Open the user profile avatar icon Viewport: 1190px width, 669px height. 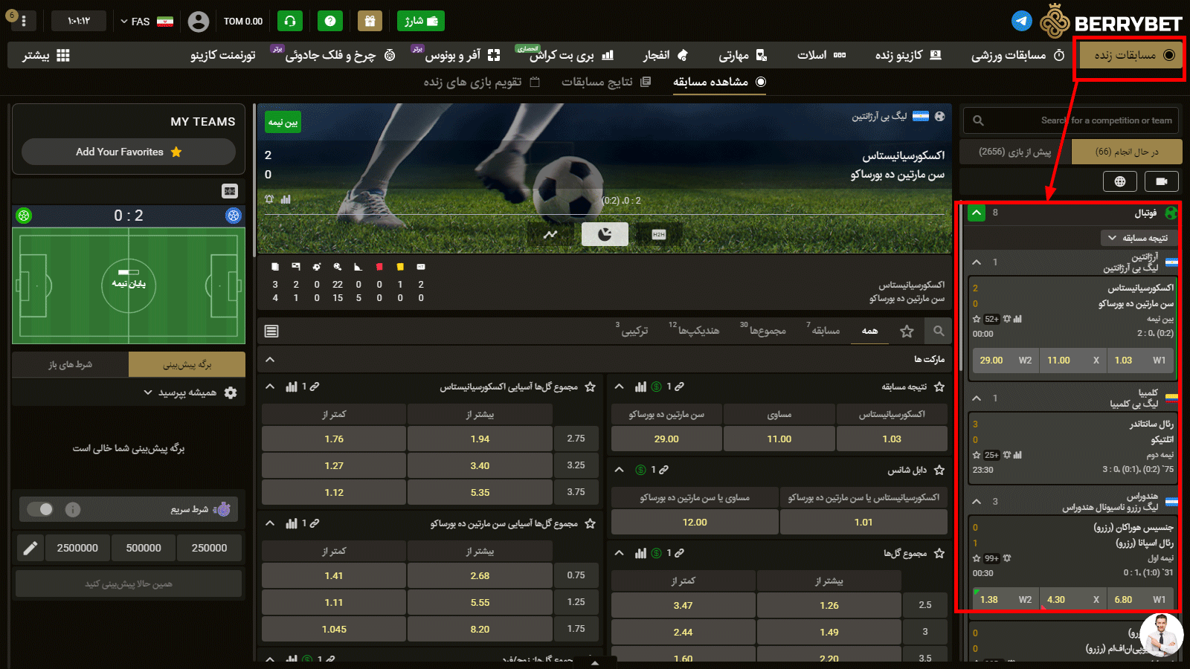pos(198,22)
